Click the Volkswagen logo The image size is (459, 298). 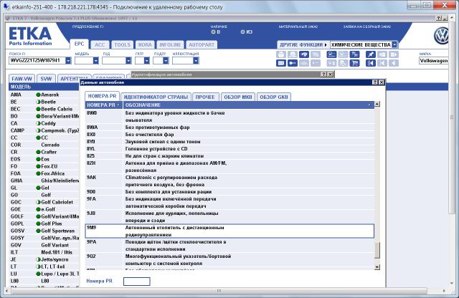pos(442,36)
